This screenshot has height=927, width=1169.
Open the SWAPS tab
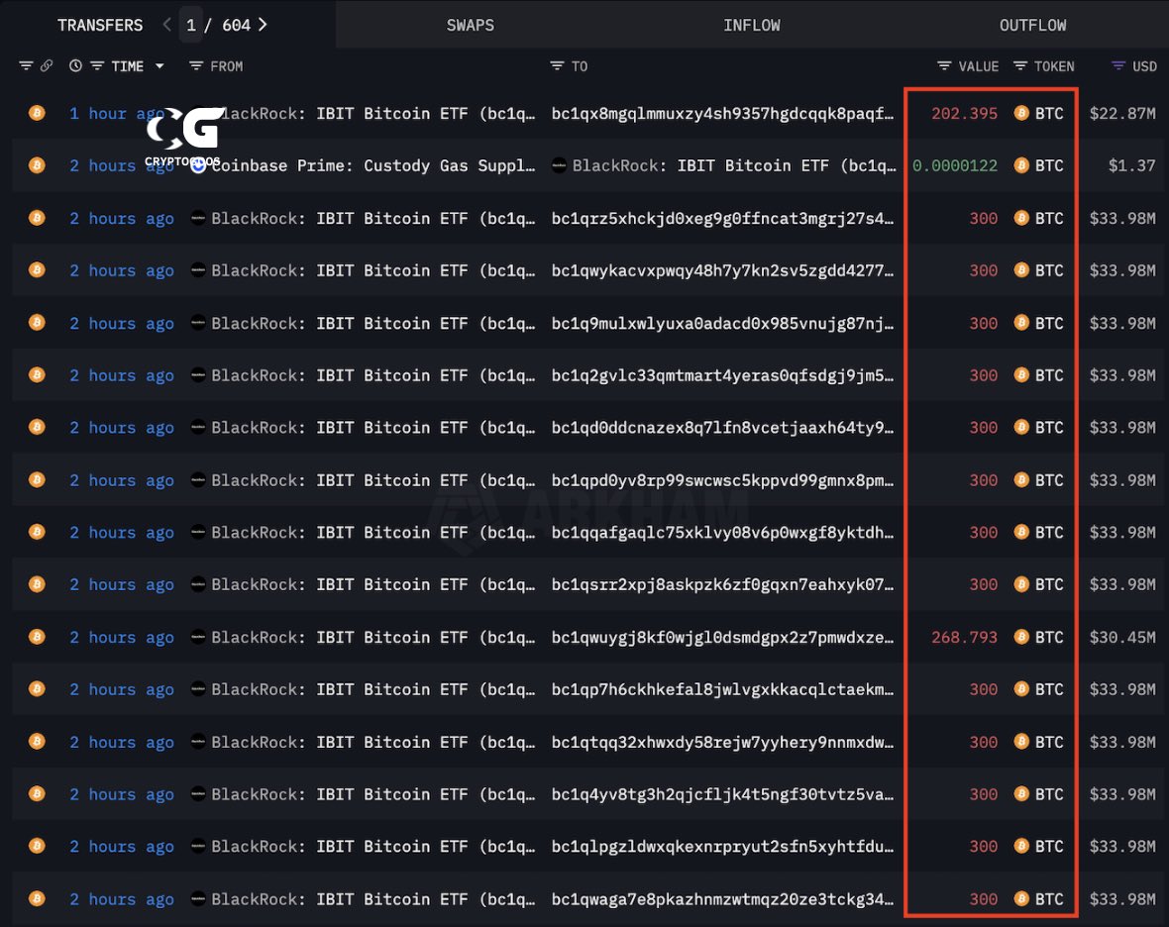coord(471,25)
